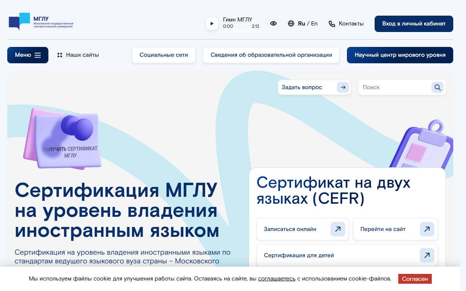Expand the Наши сайты list
The image size is (466, 291).
[78, 55]
